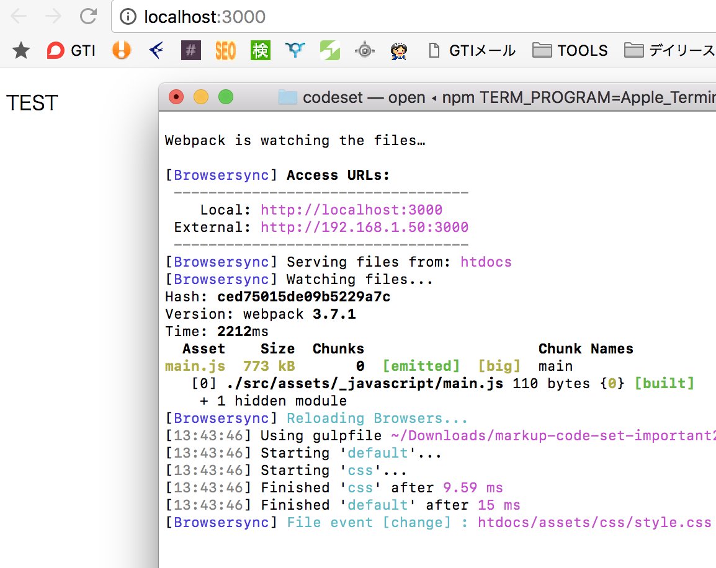Click the [big] warning flag
The width and height of the screenshot is (716, 568).
pos(499,366)
